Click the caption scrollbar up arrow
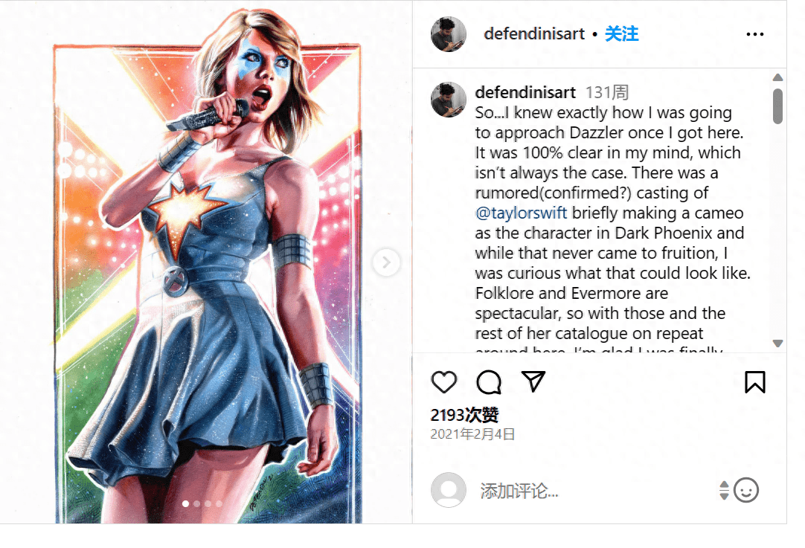 [x=777, y=77]
